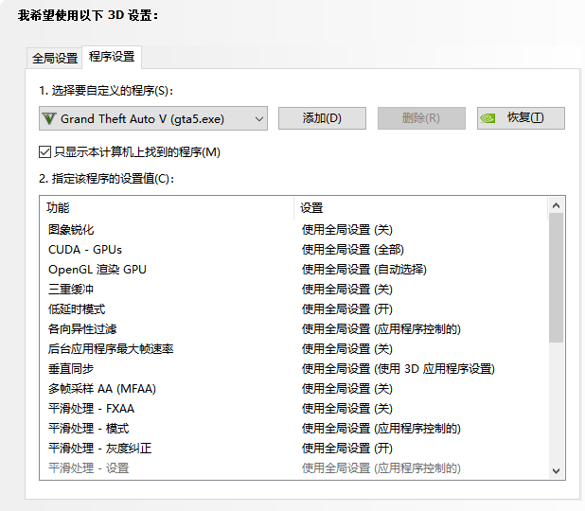The width and height of the screenshot is (585, 511).
Task: Click the NVIDIA logo on restore button
Action: 488,118
